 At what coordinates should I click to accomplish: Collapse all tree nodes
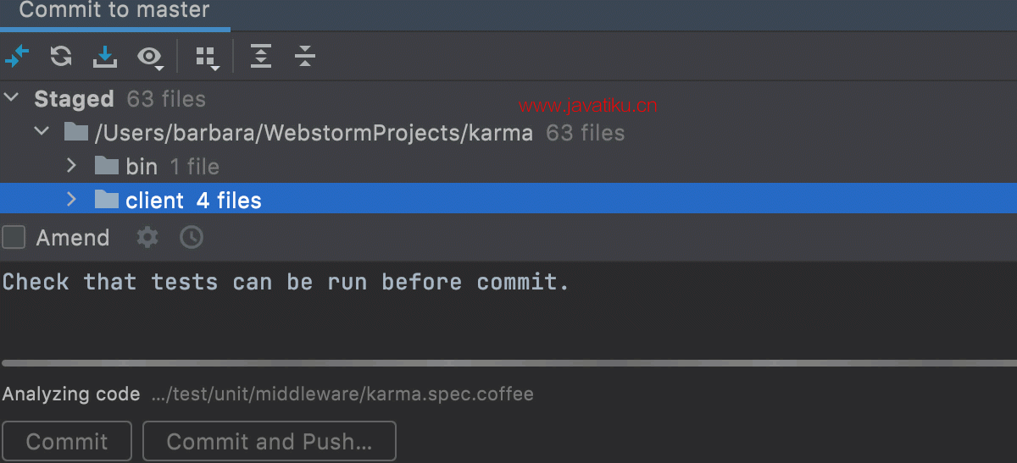pyautogui.click(x=305, y=57)
